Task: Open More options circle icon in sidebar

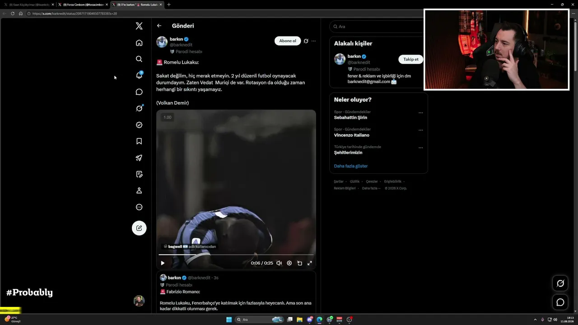Action: pos(139,207)
